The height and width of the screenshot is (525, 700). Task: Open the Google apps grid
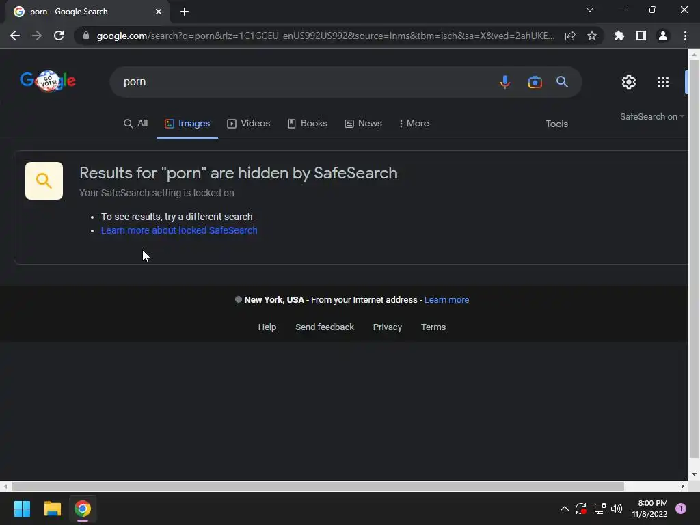pyautogui.click(x=663, y=82)
